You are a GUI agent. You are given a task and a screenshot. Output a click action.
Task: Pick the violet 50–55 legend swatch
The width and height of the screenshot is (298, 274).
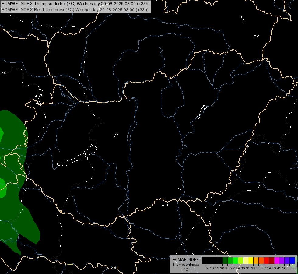pos(287,260)
